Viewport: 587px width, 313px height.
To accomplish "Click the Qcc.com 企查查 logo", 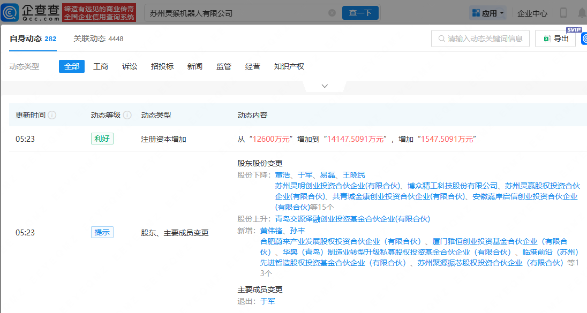I will [33, 12].
